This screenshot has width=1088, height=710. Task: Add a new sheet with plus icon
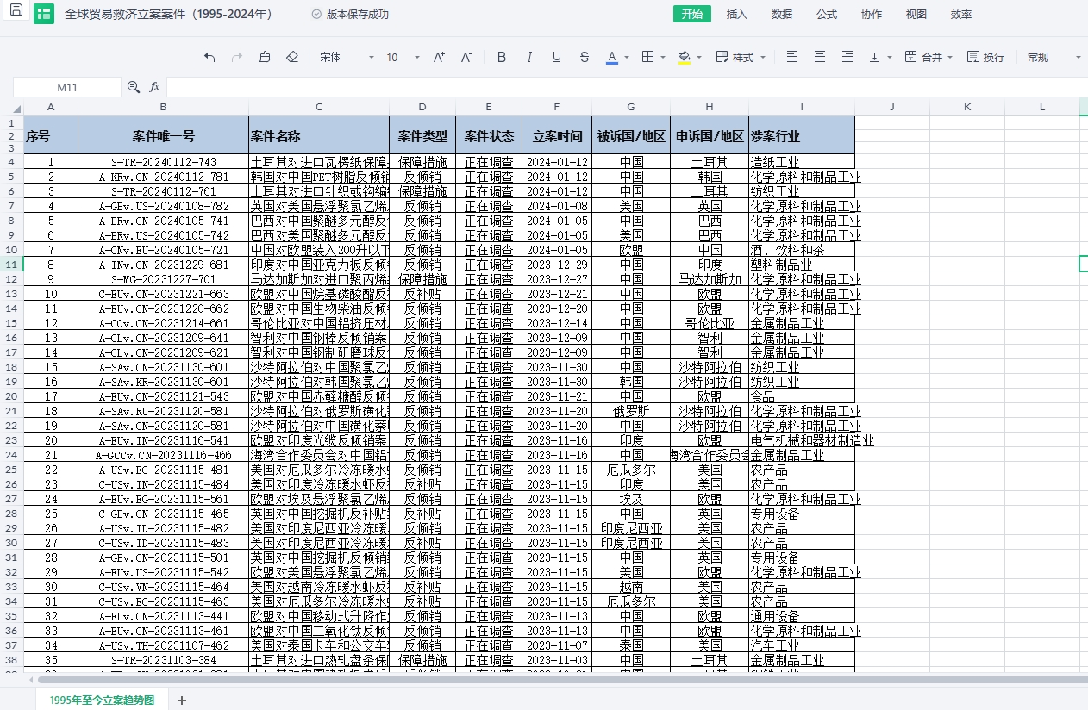(x=182, y=700)
